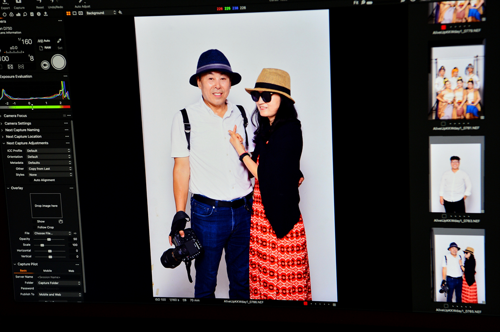Open Camera panel three-dot options

[x=60, y=21]
